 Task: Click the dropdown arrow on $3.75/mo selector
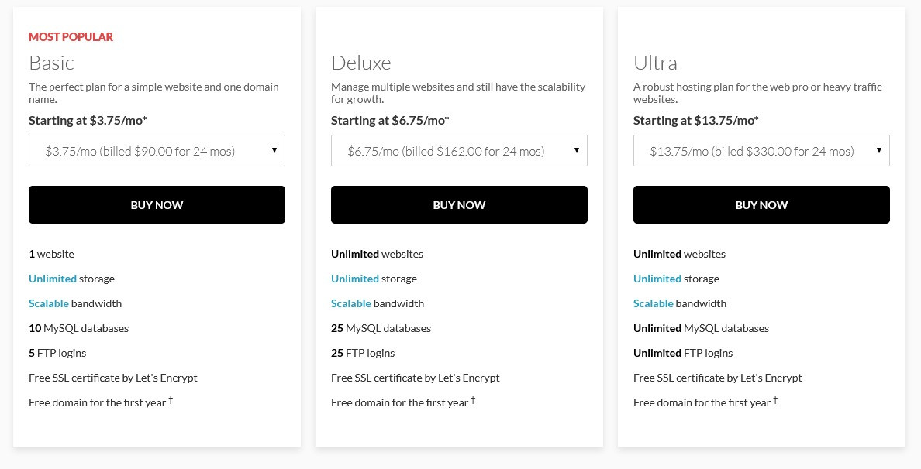click(274, 150)
